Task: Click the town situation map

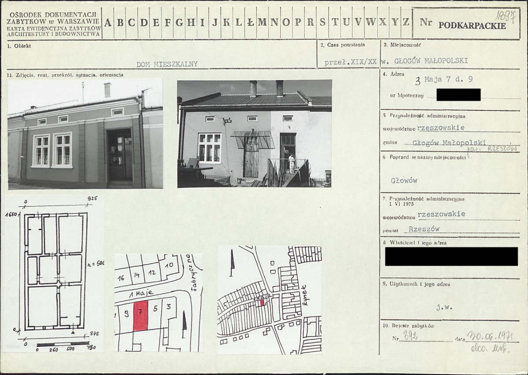Action: [270, 300]
